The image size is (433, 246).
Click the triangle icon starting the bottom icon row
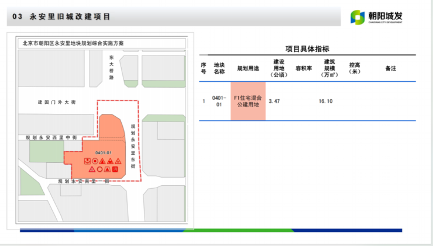pos(92,169)
